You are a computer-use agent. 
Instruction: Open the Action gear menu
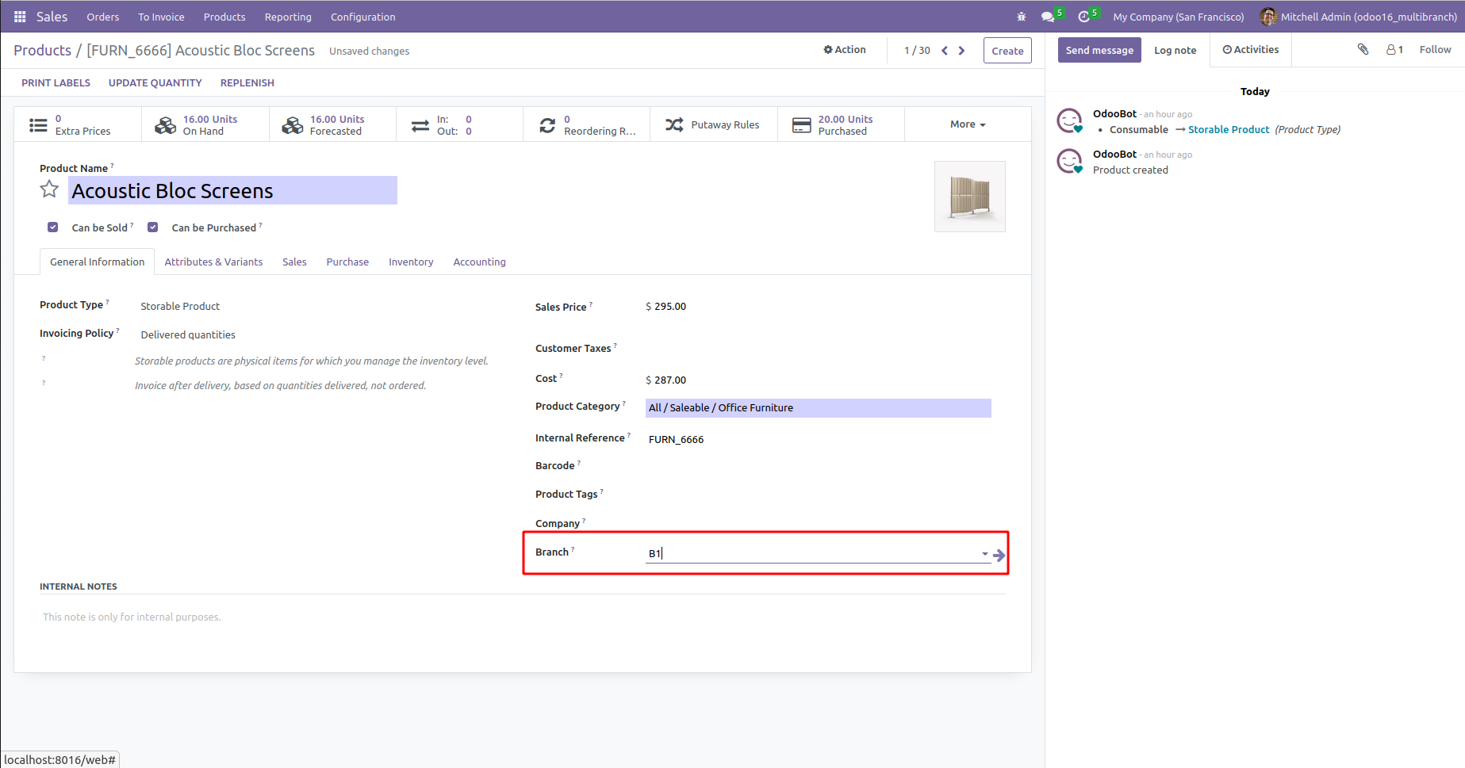[845, 50]
